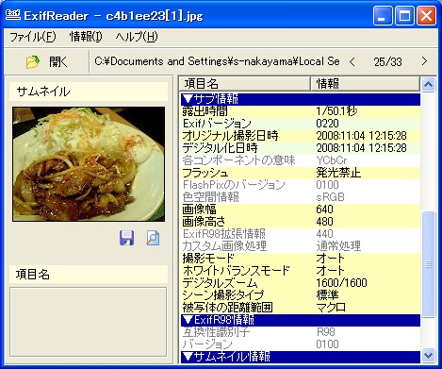Select the 色空間情報 row
Screen dimensions: 442x369
point(301,197)
